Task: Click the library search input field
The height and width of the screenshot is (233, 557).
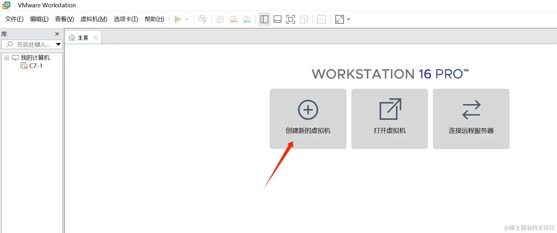Action: pos(32,44)
